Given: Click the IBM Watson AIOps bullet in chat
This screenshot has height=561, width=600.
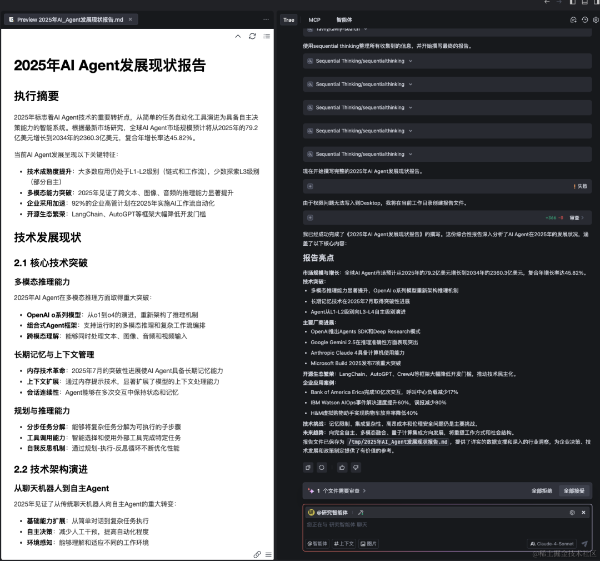Looking at the screenshot, I should click(x=378, y=403).
